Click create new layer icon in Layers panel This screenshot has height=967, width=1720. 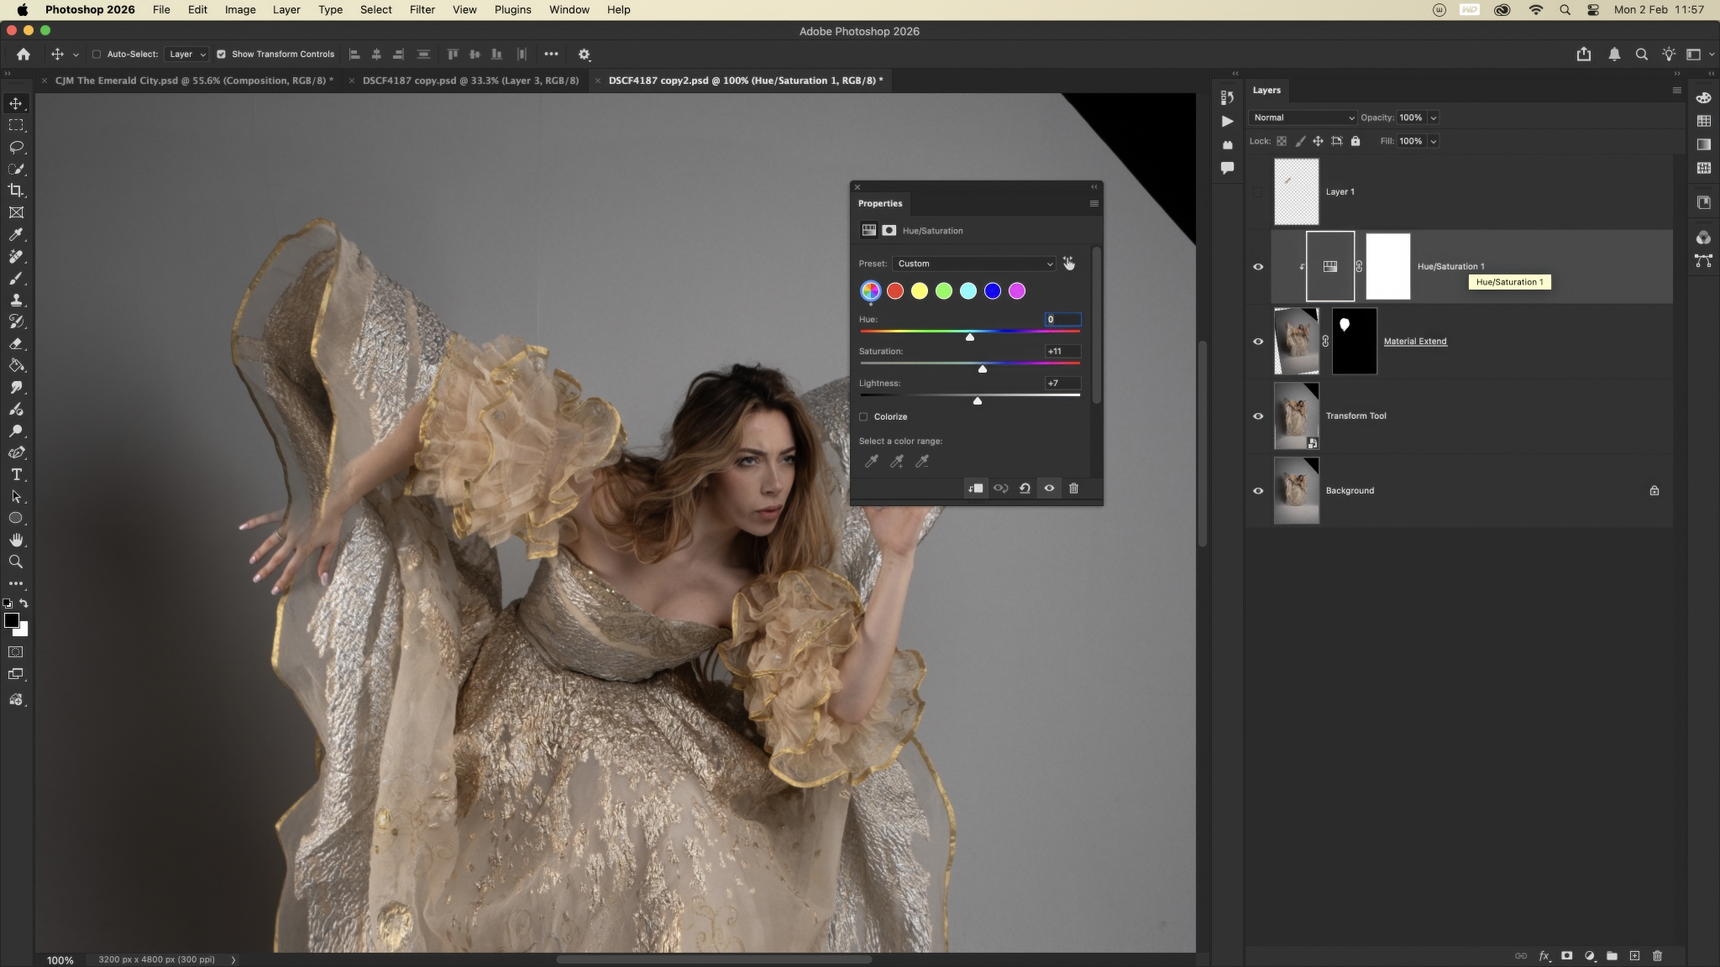(1634, 956)
